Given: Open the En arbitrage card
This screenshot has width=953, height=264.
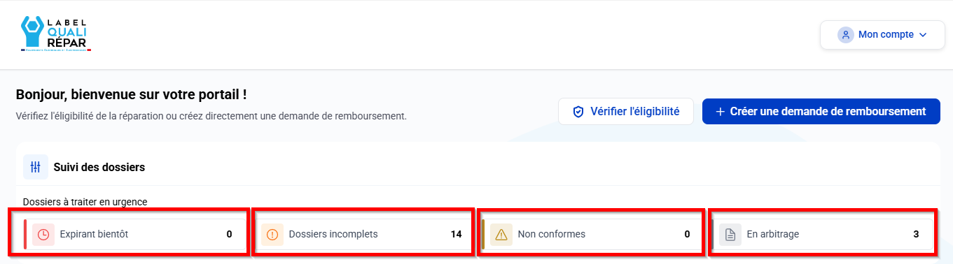Looking at the screenshot, I should pos(822,234).
